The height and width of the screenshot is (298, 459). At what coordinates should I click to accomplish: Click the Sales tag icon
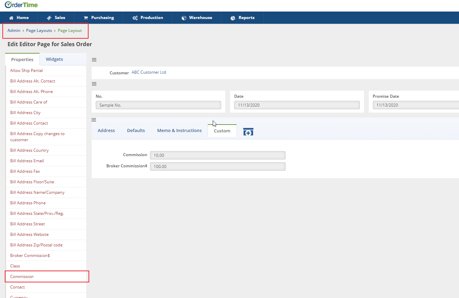coord(49,18)
